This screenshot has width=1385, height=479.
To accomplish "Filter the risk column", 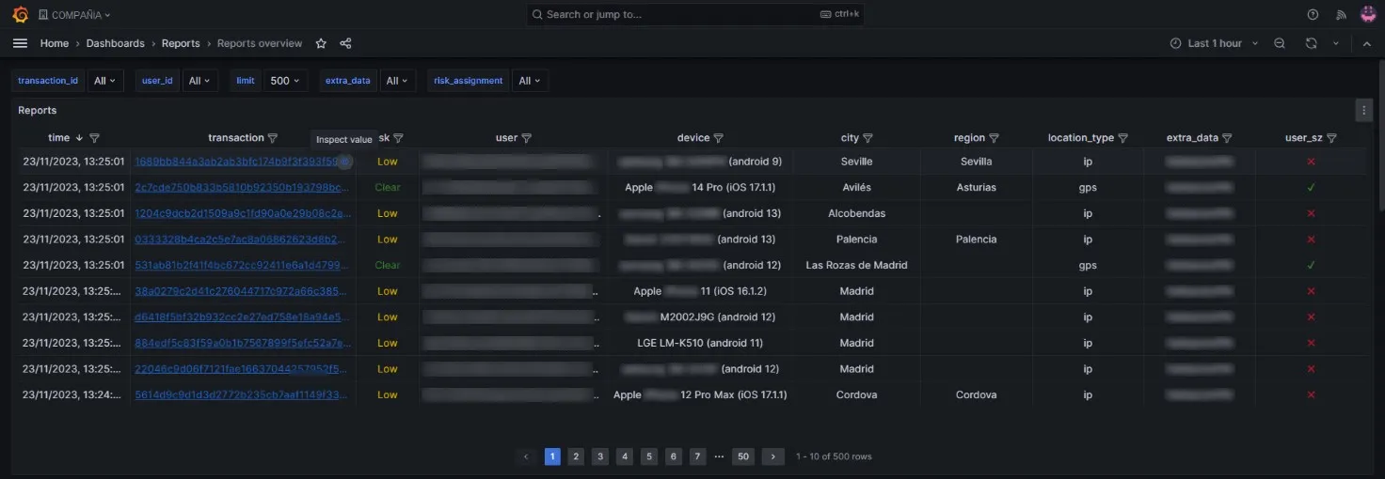I will tap(398, 138).
